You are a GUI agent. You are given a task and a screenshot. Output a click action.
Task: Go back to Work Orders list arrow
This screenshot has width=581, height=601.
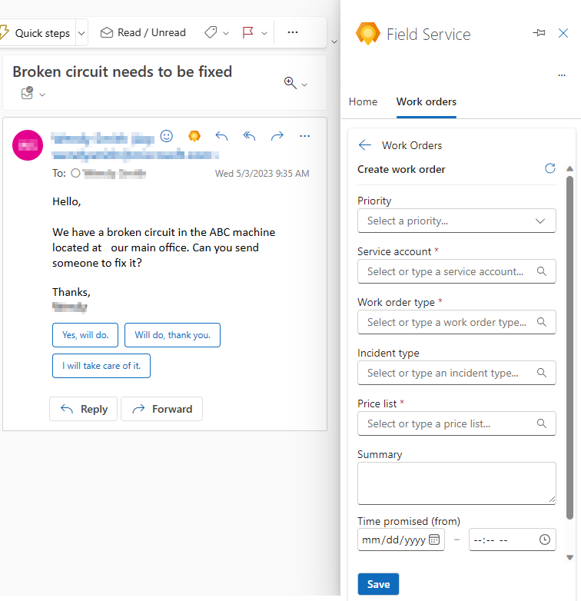point(365,145)
